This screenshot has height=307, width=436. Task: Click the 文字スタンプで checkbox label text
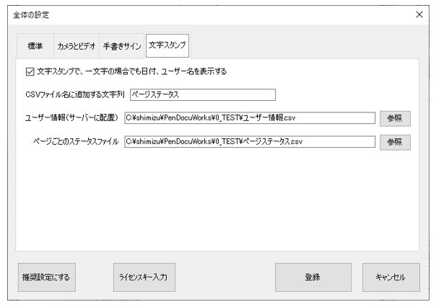(132, 71)
